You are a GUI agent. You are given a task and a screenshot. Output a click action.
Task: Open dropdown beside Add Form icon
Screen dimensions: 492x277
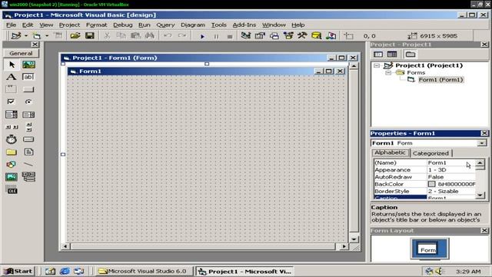47,36
